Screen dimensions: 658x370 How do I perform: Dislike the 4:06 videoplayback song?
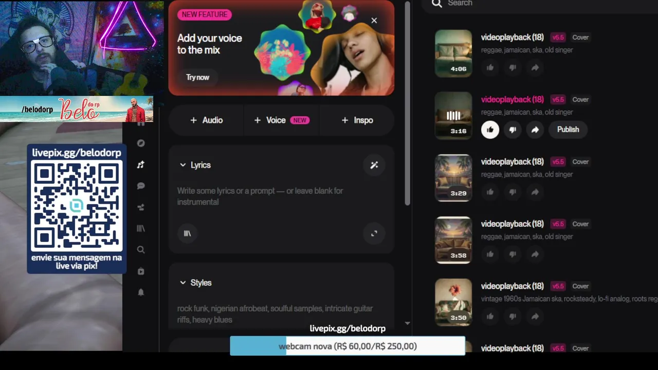pos(513,67)
